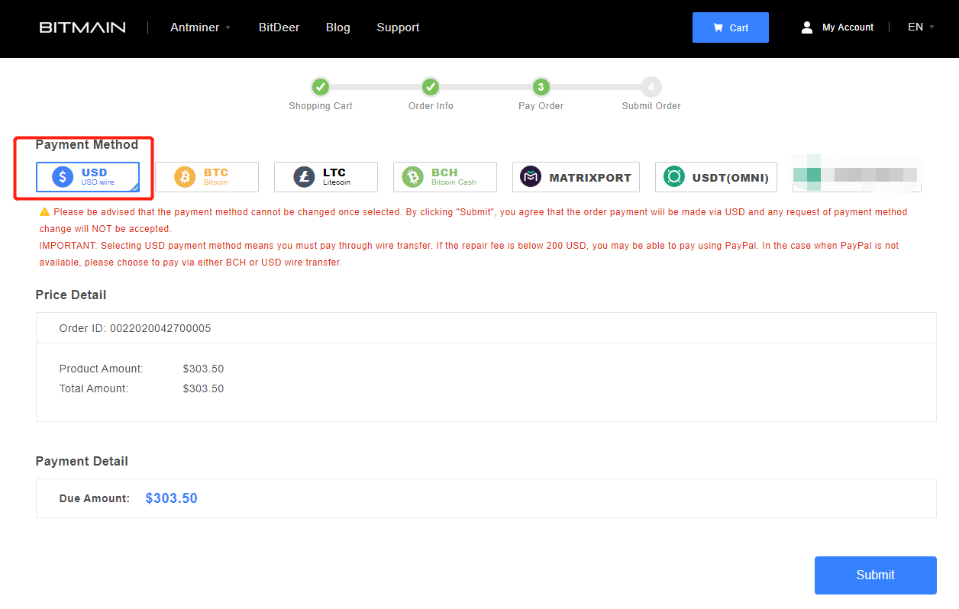
Task: Click the Payment Method heading
Action: coord(87,145)
